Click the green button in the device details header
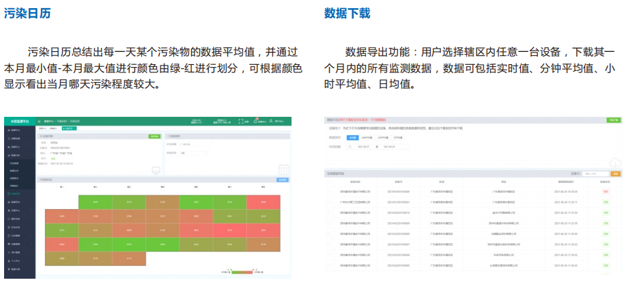637x291 pixels. [154, 136]
